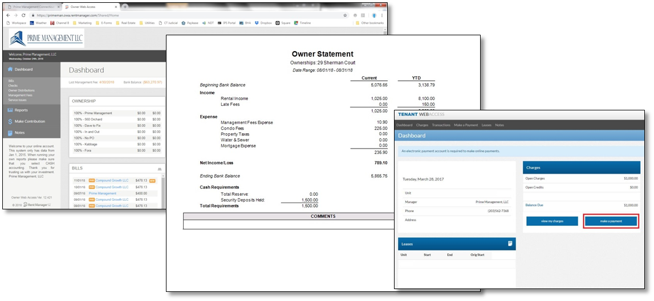
Task: Click Owner Distributions in the sidebar
Action: (x=21, y=90)
